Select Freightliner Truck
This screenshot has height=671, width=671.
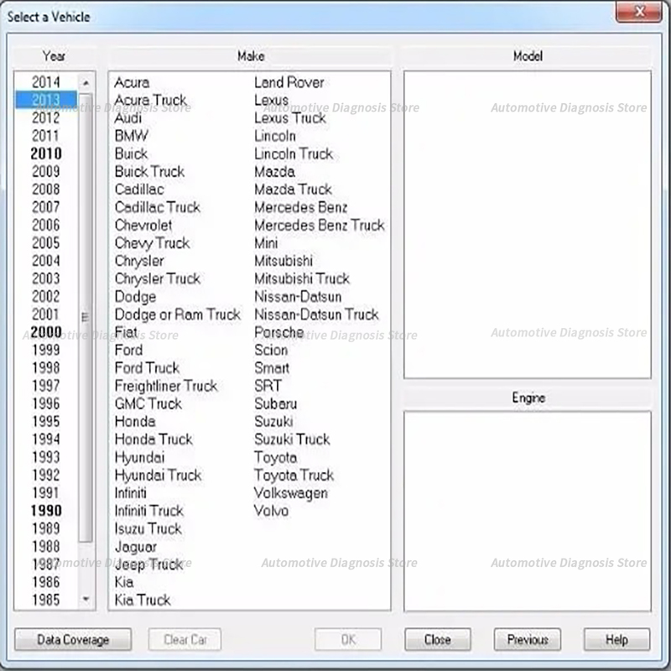[166, 386]
